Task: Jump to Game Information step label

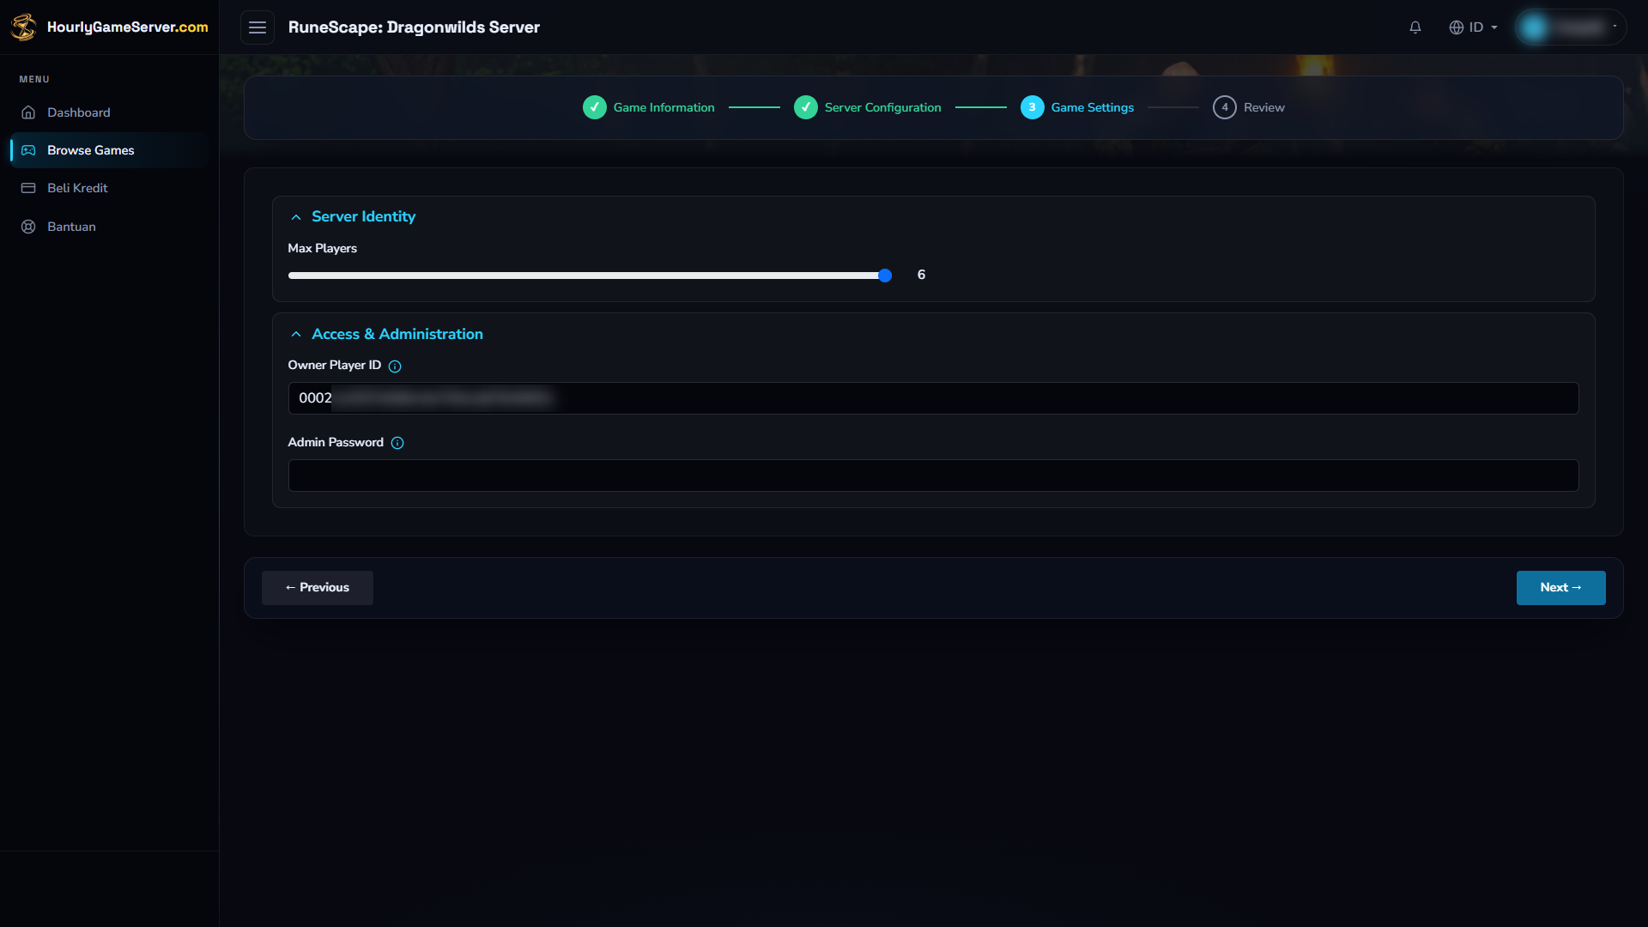Action: pyautogui.click(x=664, y=107)
